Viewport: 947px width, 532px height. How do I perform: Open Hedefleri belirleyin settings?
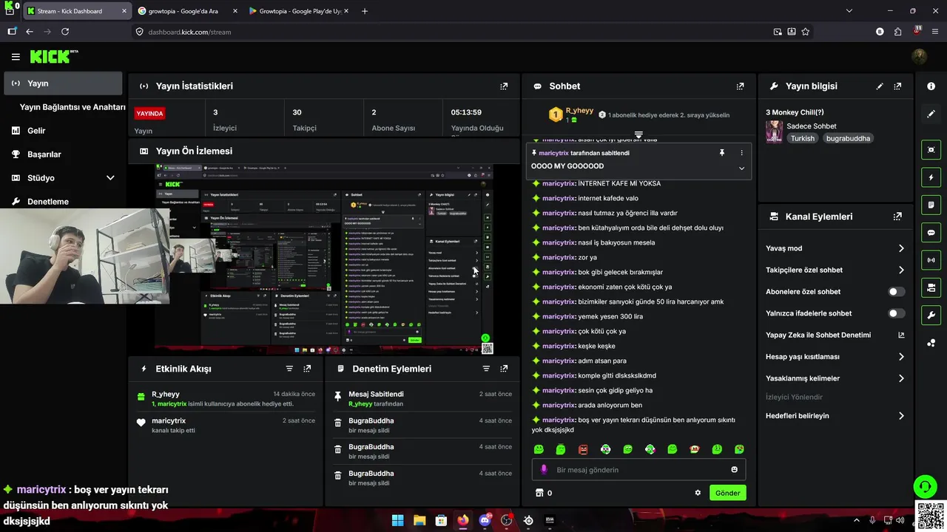[x=835, y=416]
